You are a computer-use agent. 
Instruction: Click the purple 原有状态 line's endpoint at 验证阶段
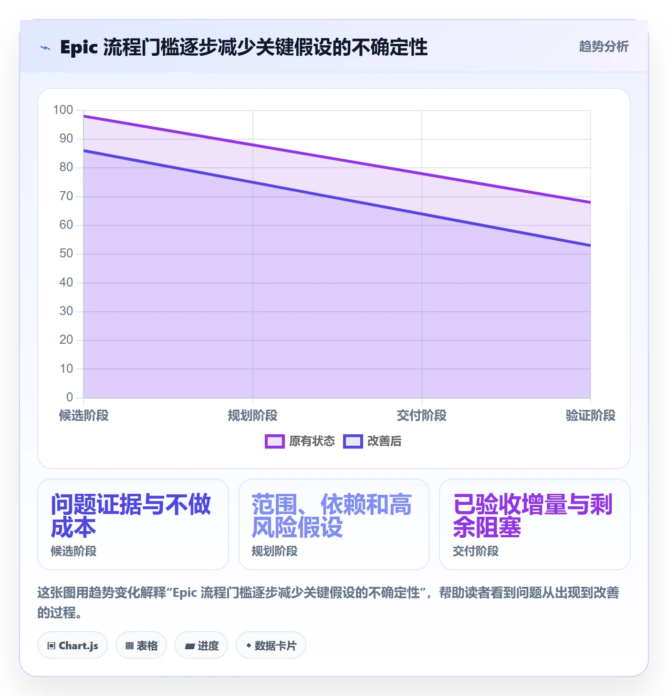(590, 202)
